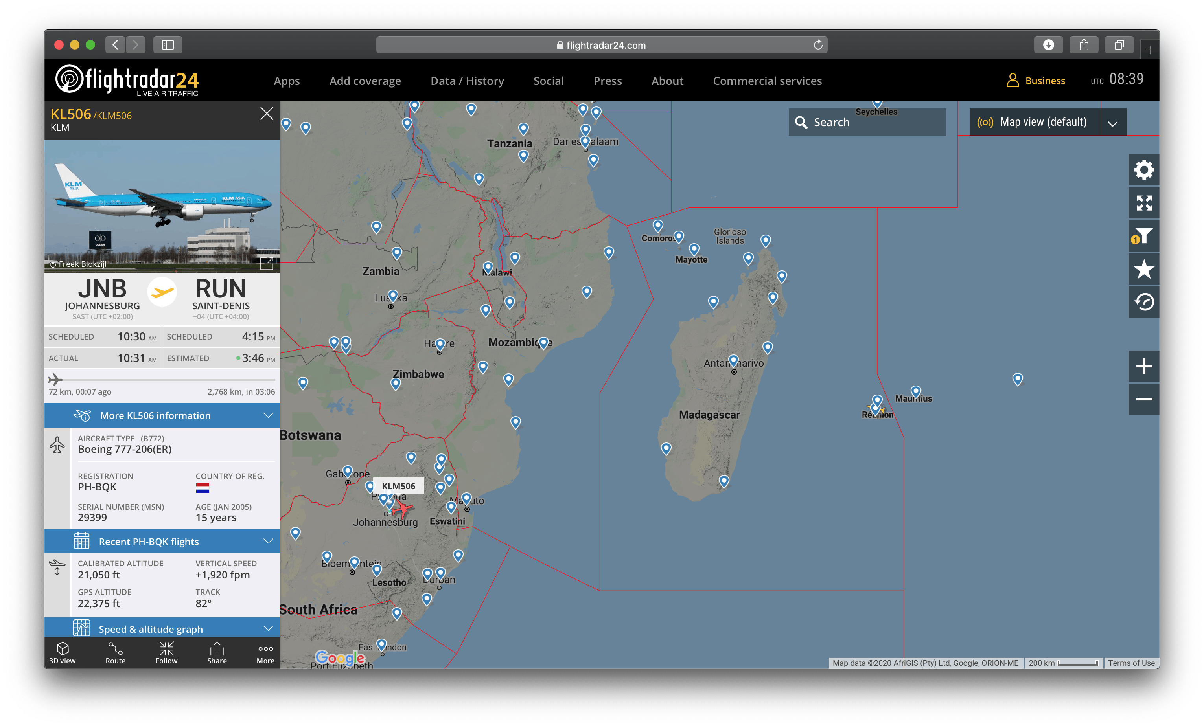Expand aircraft photo to full size
The width and height of the screenshot is (1204, 727).
267,263
